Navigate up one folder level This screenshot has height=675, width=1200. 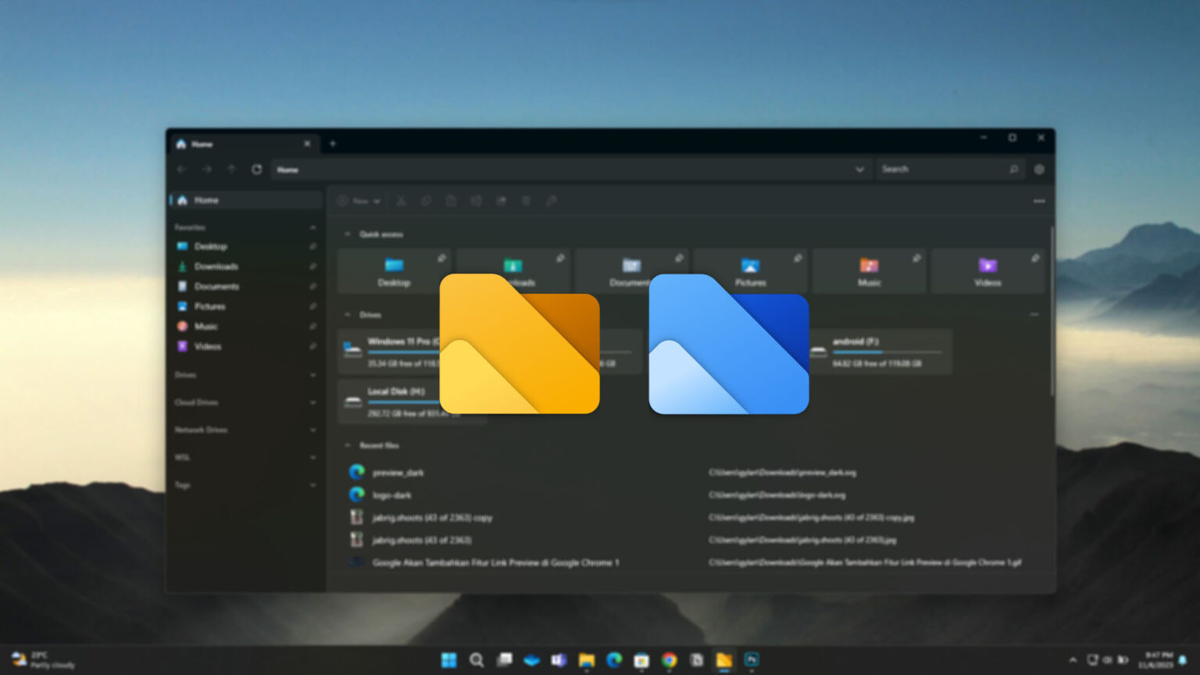231,170
